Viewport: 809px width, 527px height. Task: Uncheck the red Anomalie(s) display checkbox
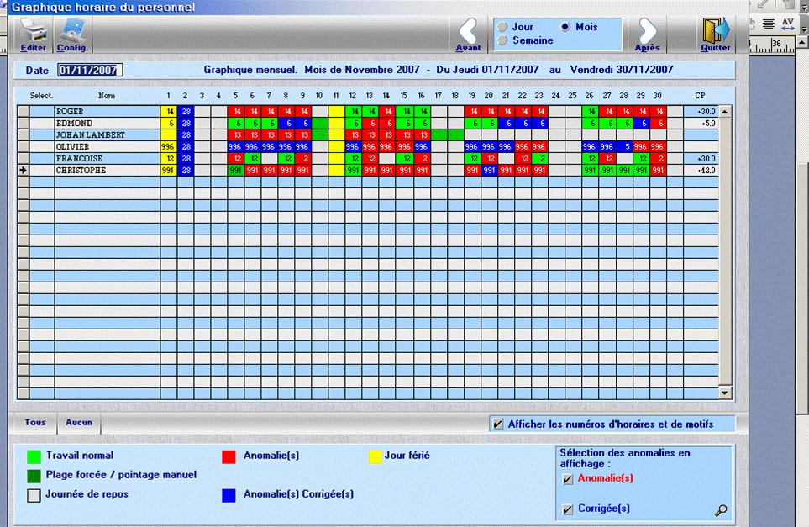point(568,479)
